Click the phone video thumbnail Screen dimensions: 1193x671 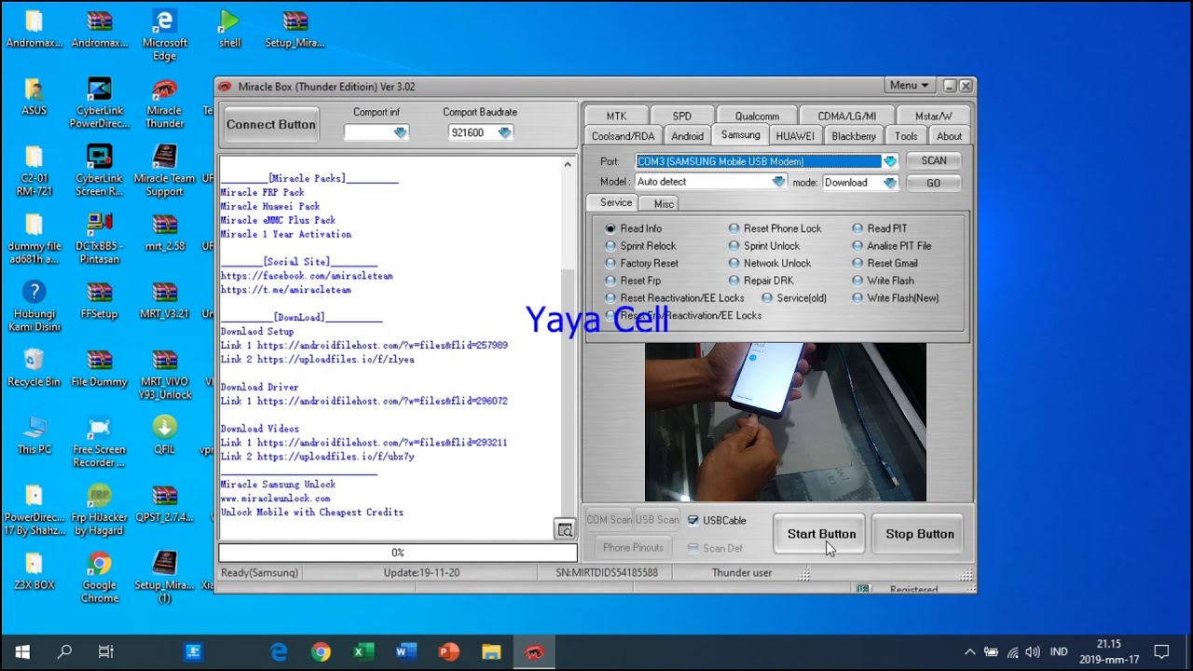pyautogui.click(x=786, y=422)
